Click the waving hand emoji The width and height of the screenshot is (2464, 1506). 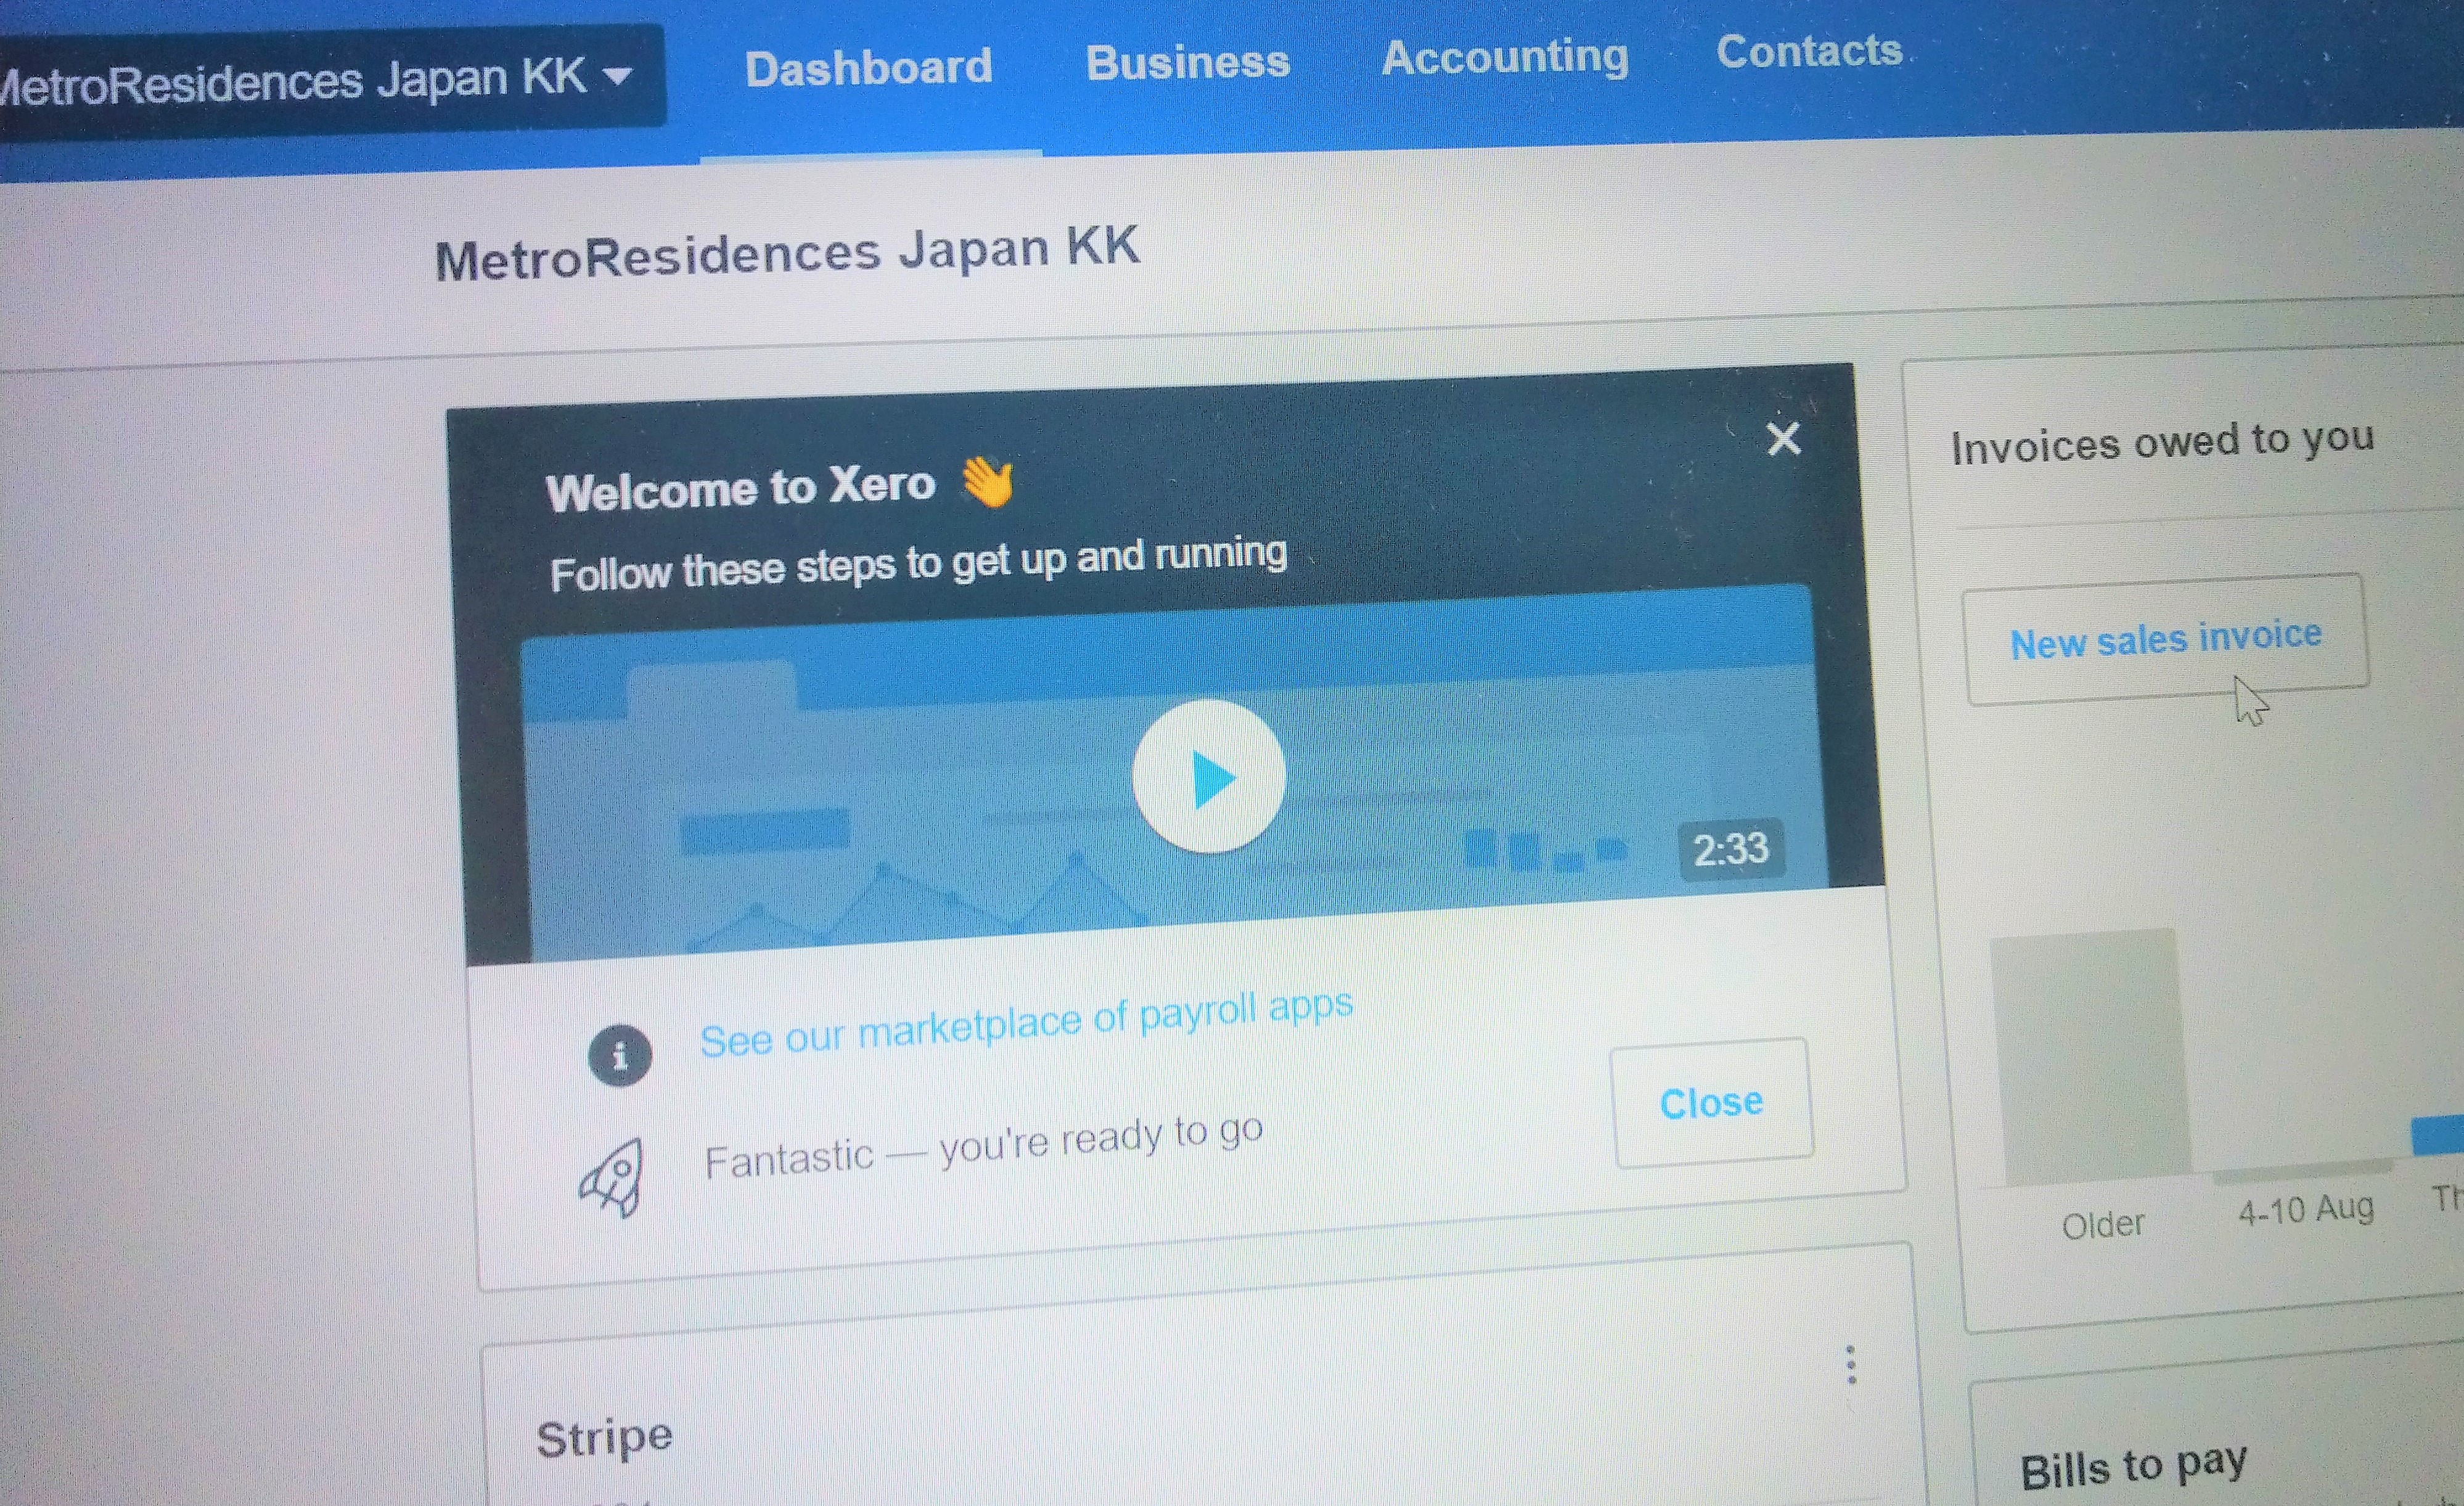tap(987, 481)
